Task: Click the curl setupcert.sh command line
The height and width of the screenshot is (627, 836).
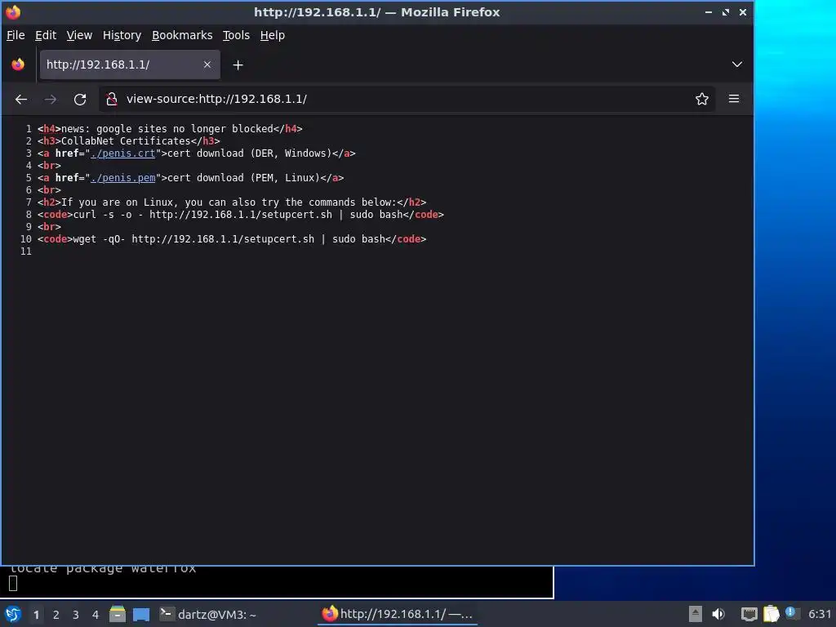Action: pos(241,215)
